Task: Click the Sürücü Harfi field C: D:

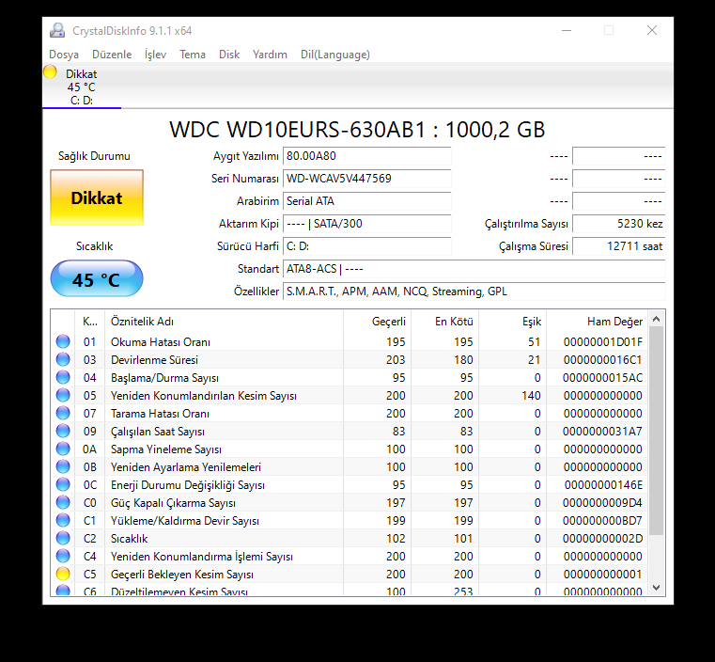Action: 367,246
